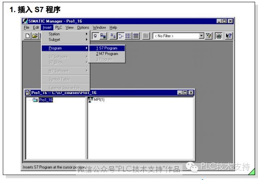The height and width of the screenshot is (180, 258).
Task: Switch to Details view icon
Action: (136, 36)
